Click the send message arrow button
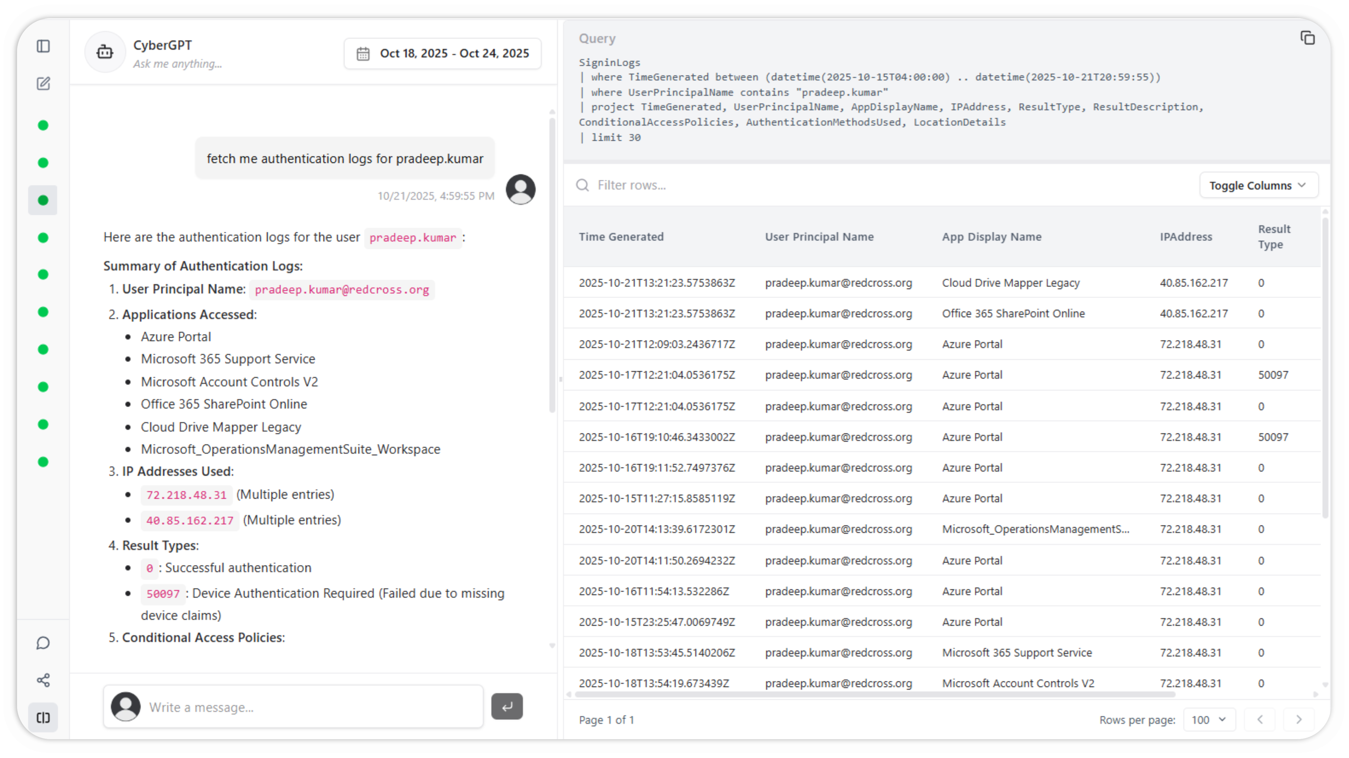 [506, 707]
